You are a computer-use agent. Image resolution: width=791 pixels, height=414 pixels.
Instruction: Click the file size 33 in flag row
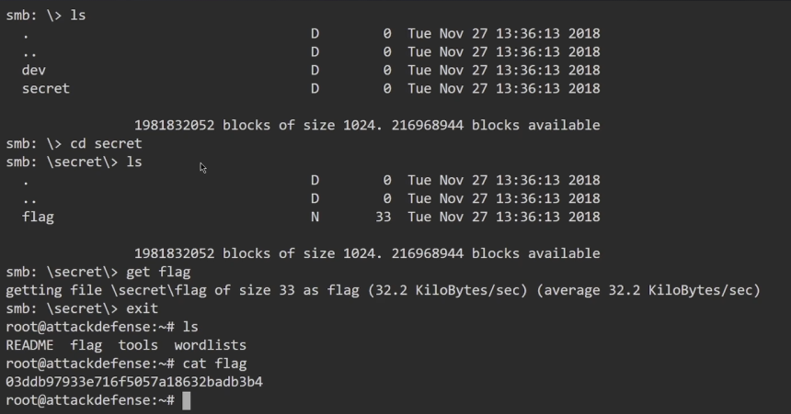(x=384, y=217)
